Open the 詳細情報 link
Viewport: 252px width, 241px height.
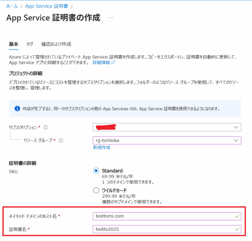pos(101,63)
